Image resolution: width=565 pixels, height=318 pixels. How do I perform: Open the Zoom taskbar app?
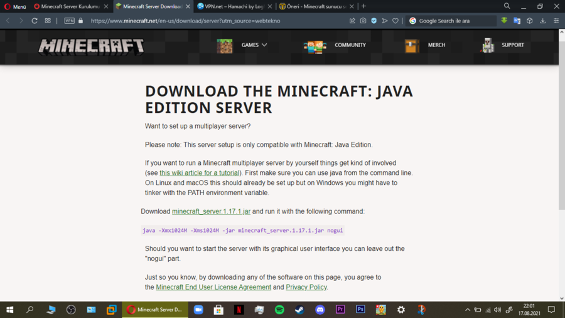point(198,310)
